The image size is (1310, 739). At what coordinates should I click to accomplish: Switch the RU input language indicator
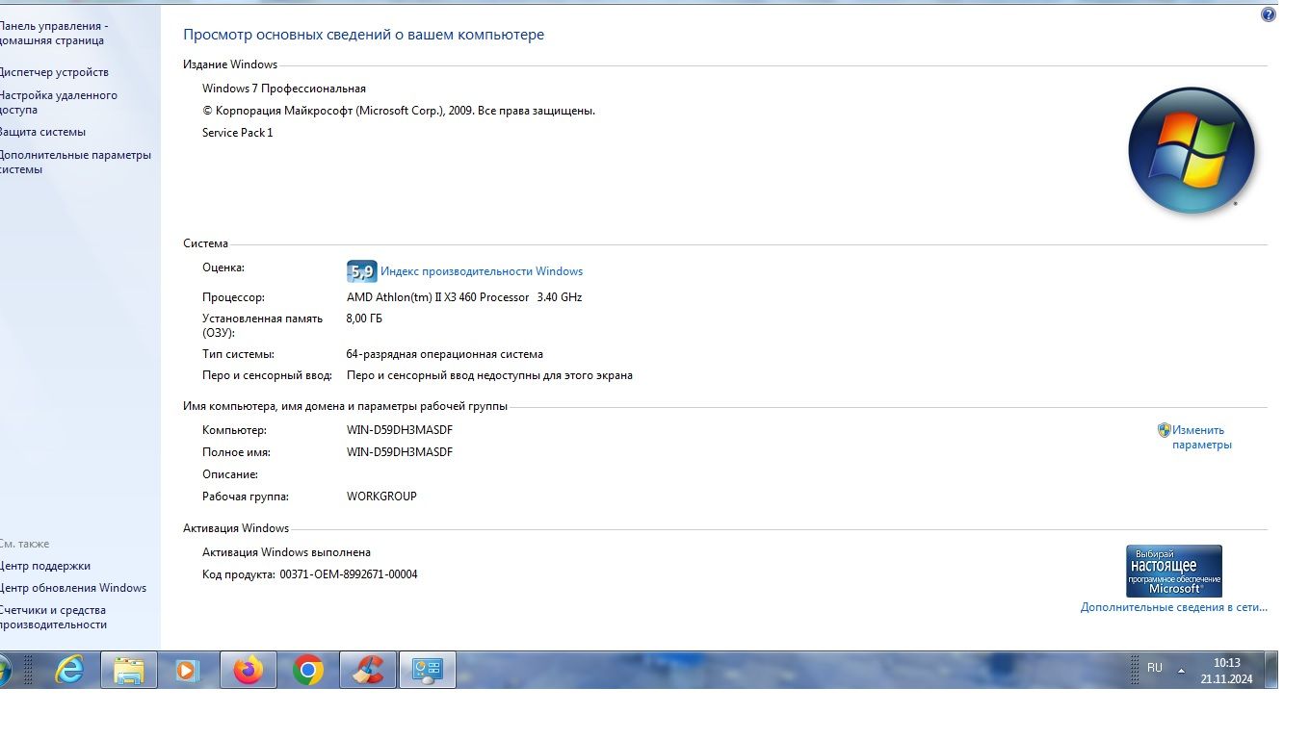tap(1154, 668)
